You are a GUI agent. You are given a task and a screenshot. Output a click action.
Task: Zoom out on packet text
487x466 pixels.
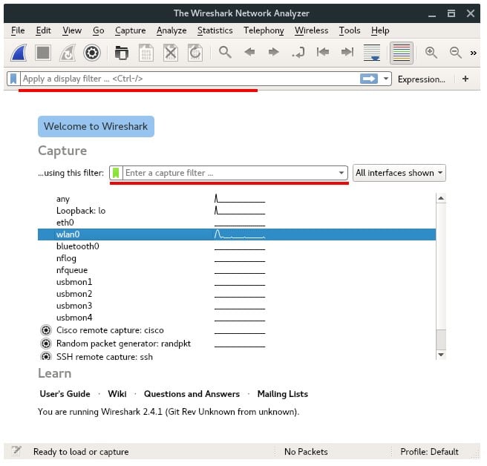[x=456, y=53]
